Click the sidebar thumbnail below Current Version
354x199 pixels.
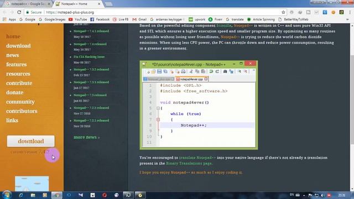point(32,184)
